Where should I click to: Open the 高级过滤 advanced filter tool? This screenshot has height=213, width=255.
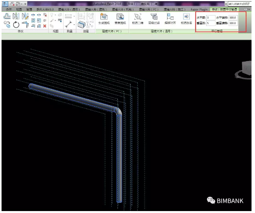[x=154, y=19]
